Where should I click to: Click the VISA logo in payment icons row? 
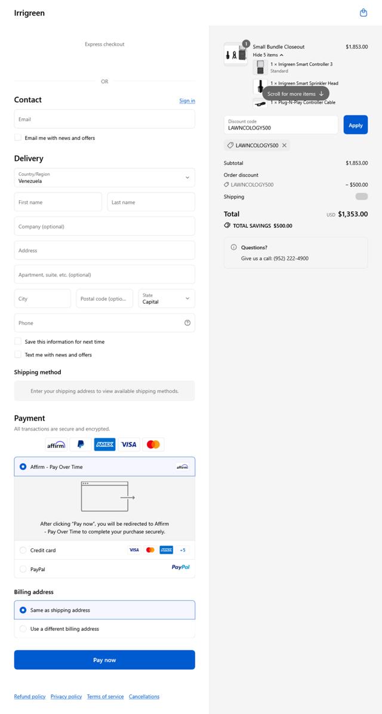[129, 444]
